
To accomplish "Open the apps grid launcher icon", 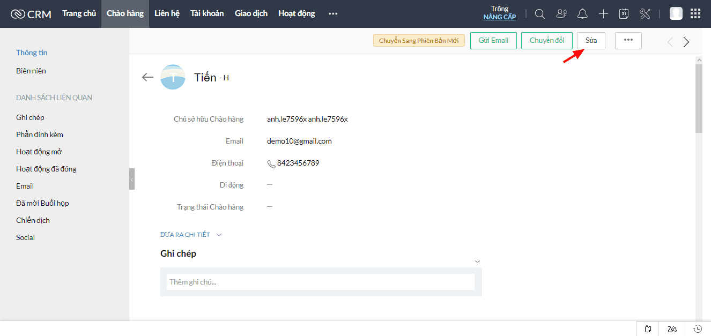I will click(695, 14).
